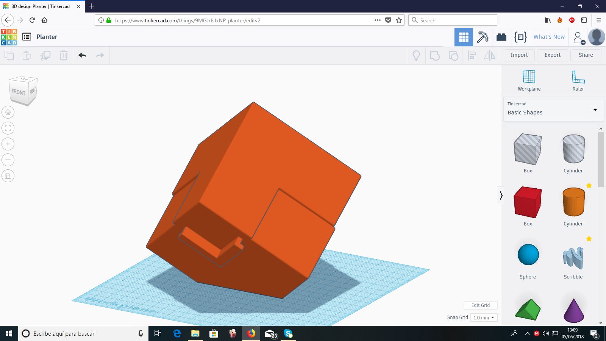The image size is (606, 341).
Task: Toggle orthographic/perspective view button
Action: 8,176
